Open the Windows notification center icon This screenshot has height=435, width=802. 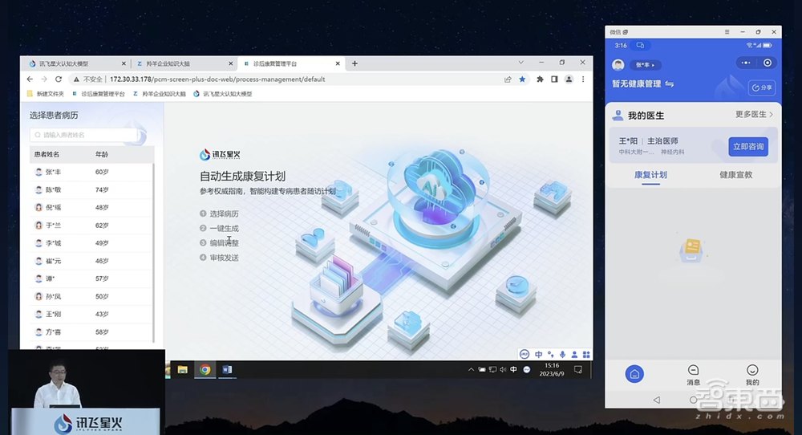click(x=578, y=369)
